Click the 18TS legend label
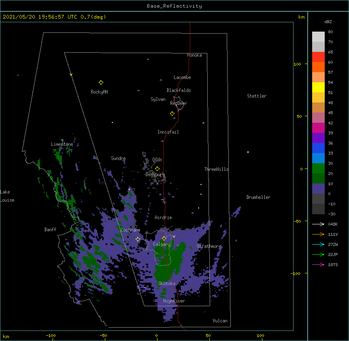Viewport: 349px width, 341px height. click(x=333, y=264)
